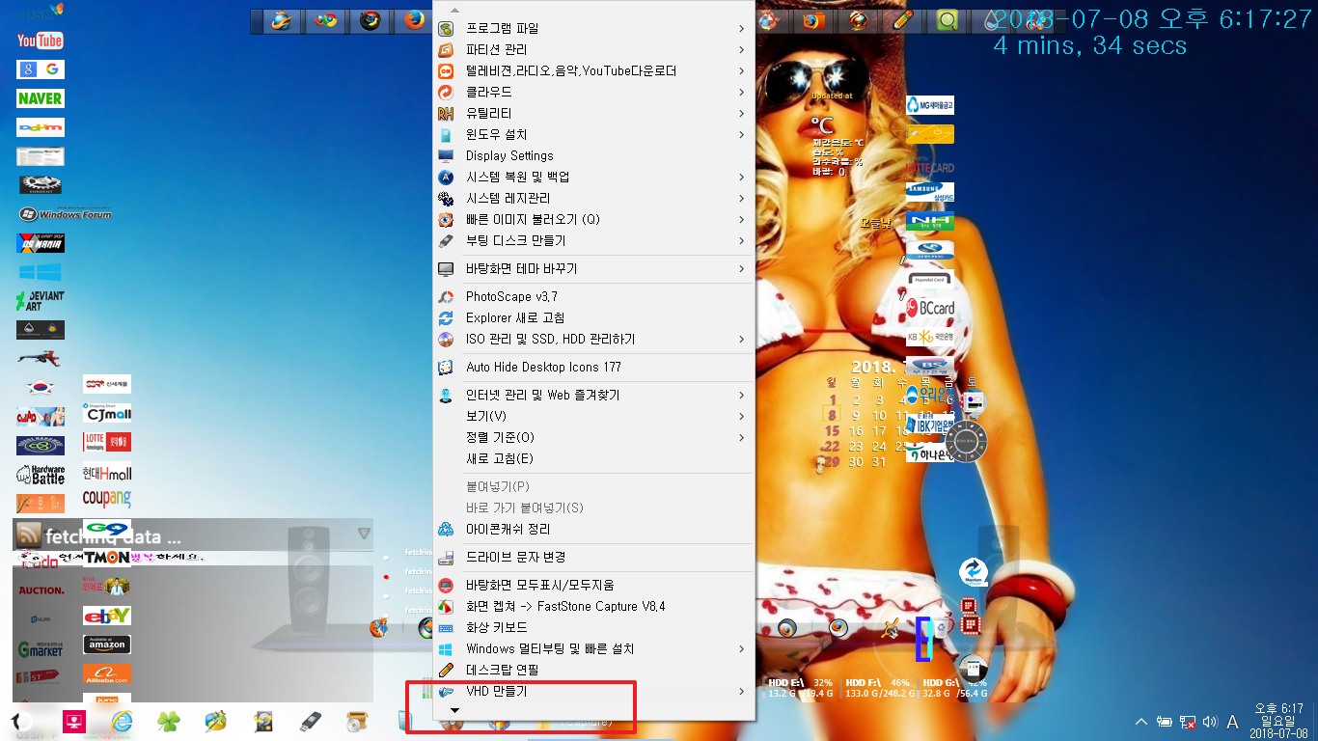This screenshot has width=1318, height=741.
Task: Open the OS Mania shortcut icon
Action: coord(41,243)
